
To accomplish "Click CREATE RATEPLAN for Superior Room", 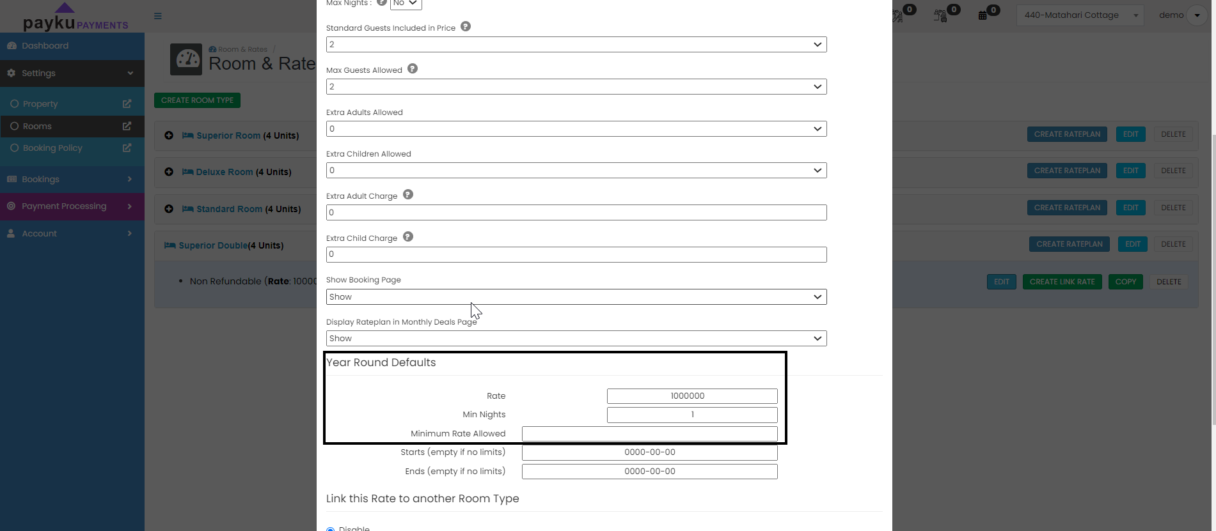I will (x=1067, y=134).
